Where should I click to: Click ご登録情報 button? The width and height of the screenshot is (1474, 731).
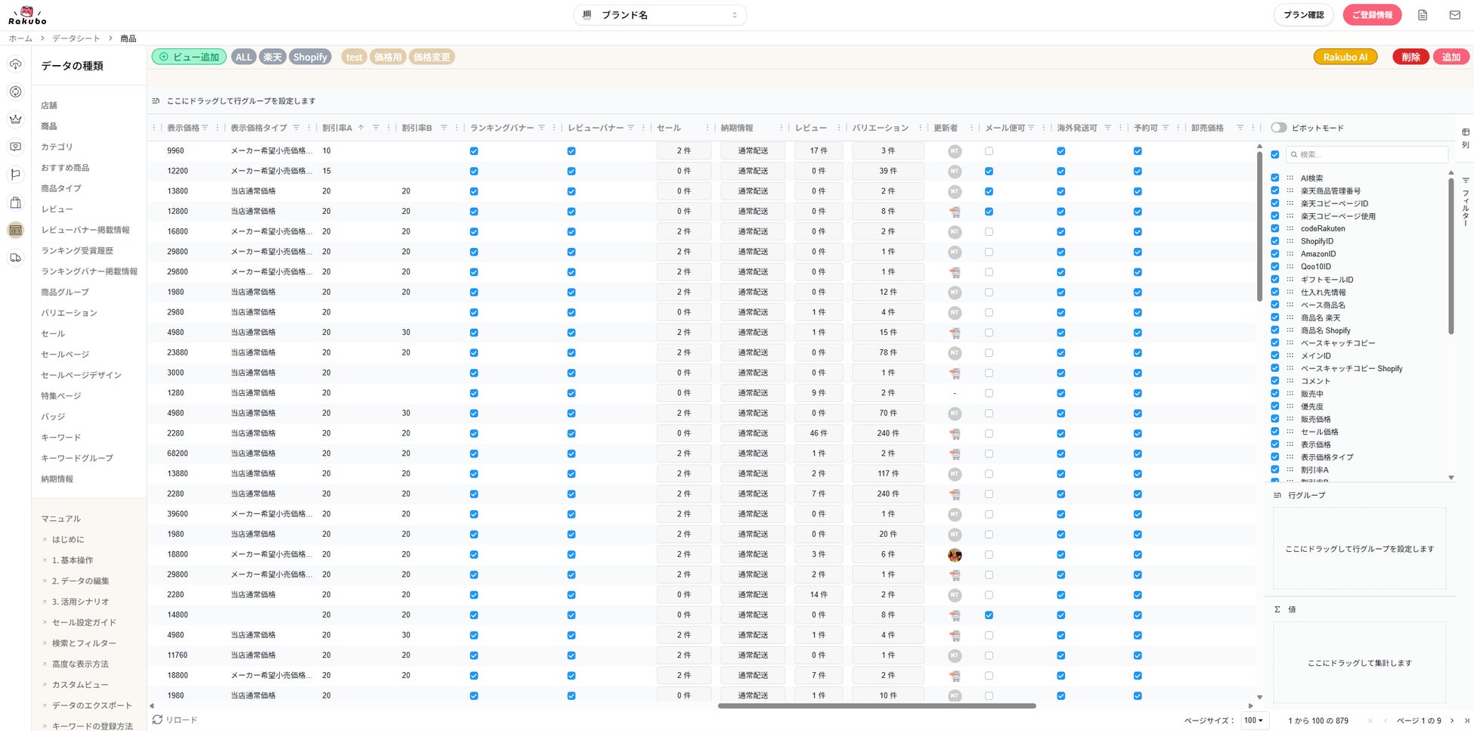point(1372,15)
